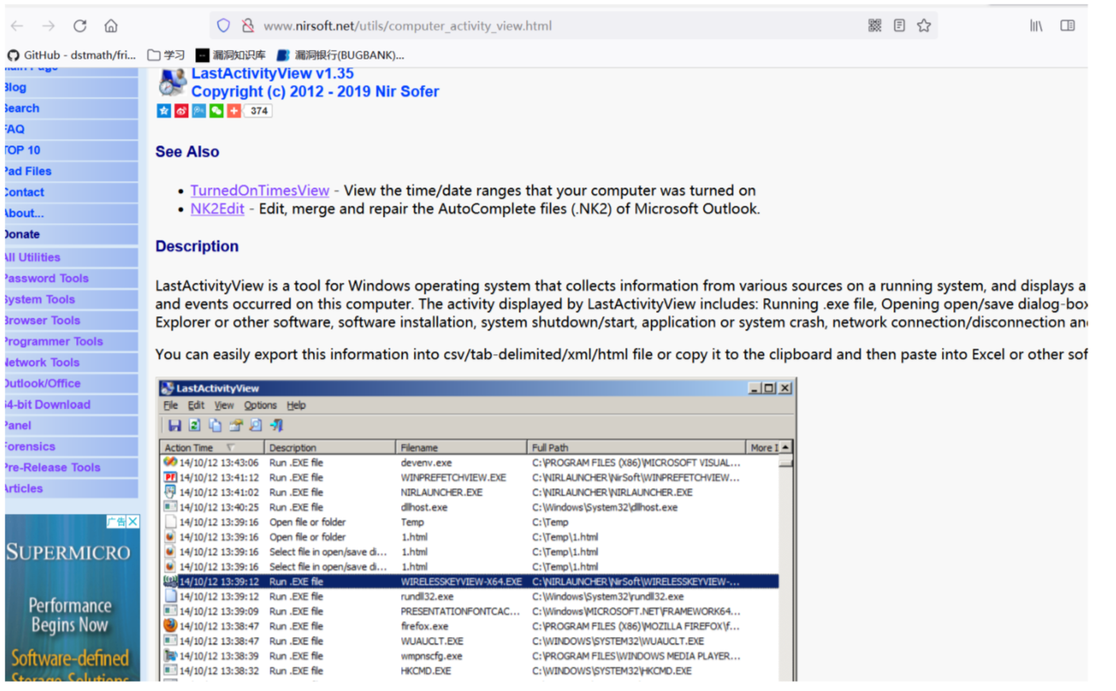The image size is (1116, 691).
Task: Share via the green WeChat icon
Action: click(216, 111)
